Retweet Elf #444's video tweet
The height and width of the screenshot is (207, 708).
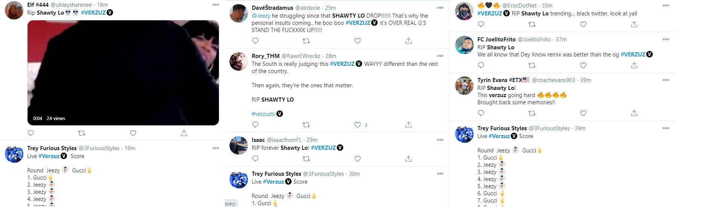click(x=82, y=133)
